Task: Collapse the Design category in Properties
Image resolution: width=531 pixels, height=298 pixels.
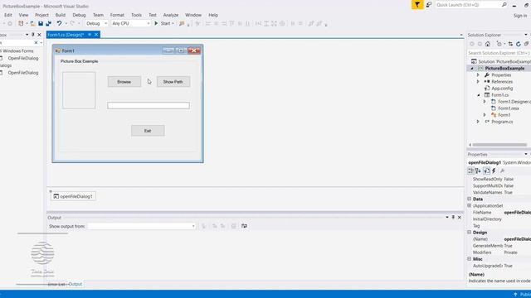Action: (x=470, y=232)
